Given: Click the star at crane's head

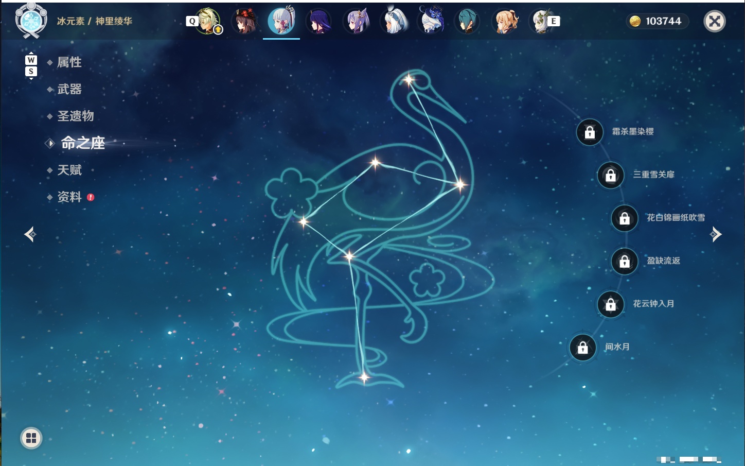Looking at the screenshot, I should pyautogui.click(x=409, y=80).
